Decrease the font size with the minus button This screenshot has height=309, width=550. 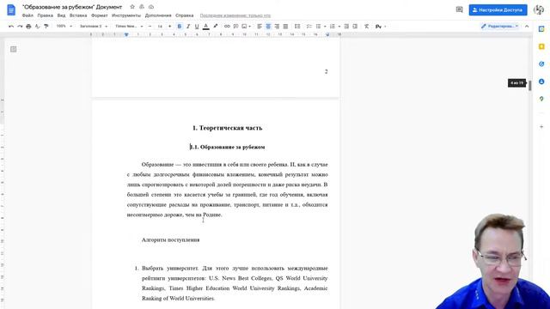150,27
